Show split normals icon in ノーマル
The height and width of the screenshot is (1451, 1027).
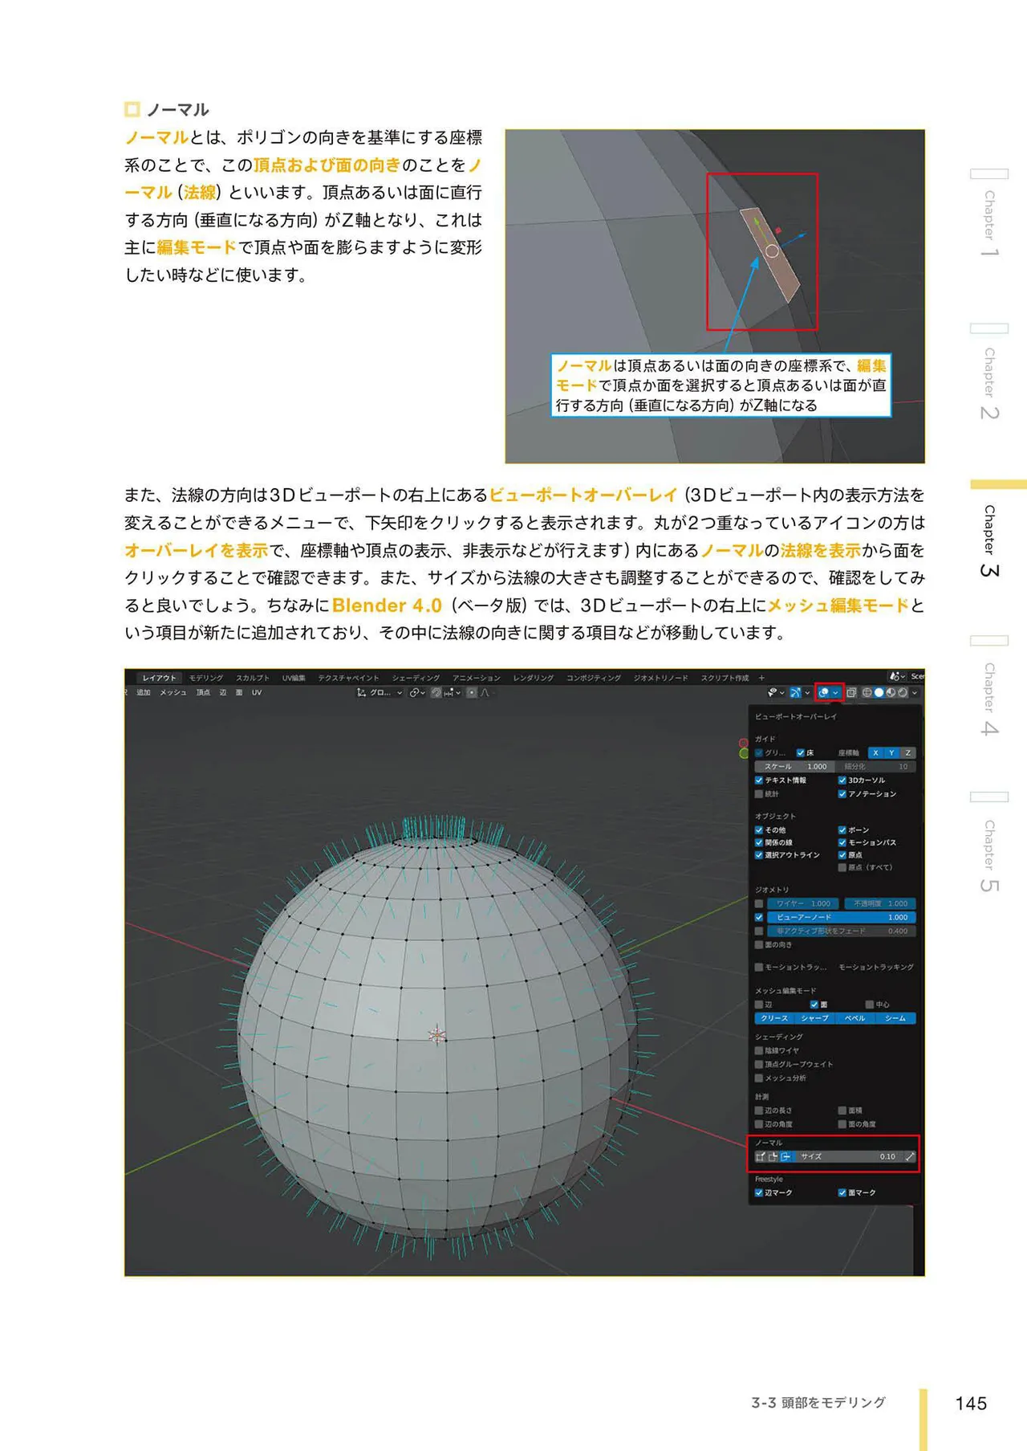tap(773, 1157)
